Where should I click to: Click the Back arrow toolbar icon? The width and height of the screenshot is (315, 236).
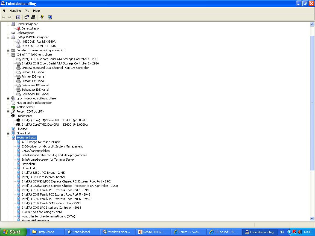pyautogui.click(x=4, y=17)
